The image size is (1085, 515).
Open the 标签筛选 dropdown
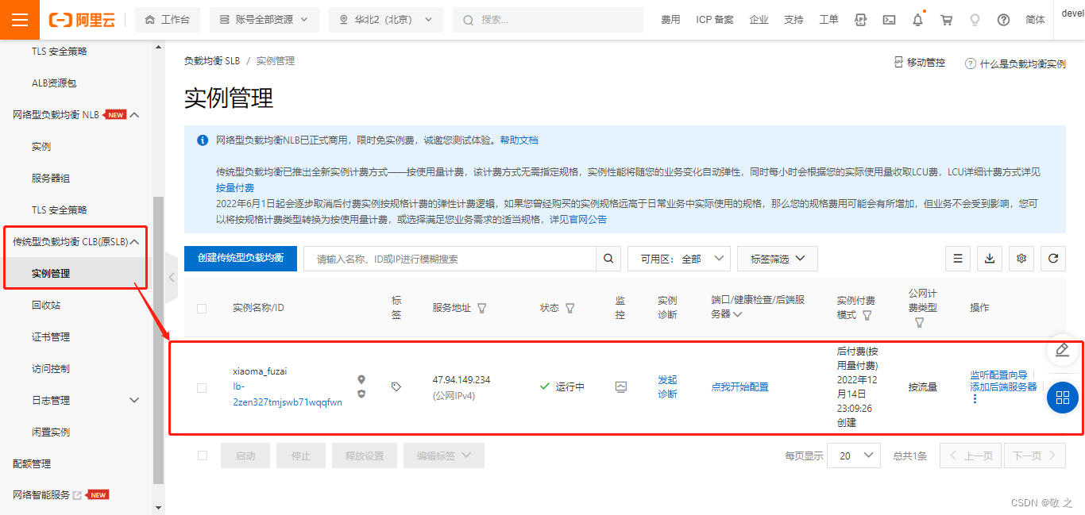(x=778, y=259)
